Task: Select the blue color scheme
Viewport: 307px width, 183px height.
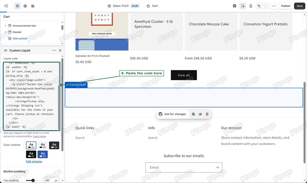Action: tap(43, 155)
